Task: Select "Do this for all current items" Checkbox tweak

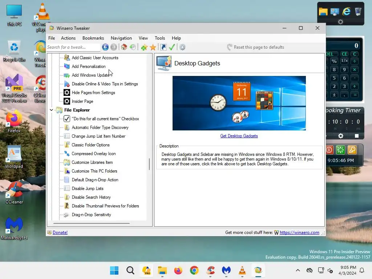Action: pos(105,119)
